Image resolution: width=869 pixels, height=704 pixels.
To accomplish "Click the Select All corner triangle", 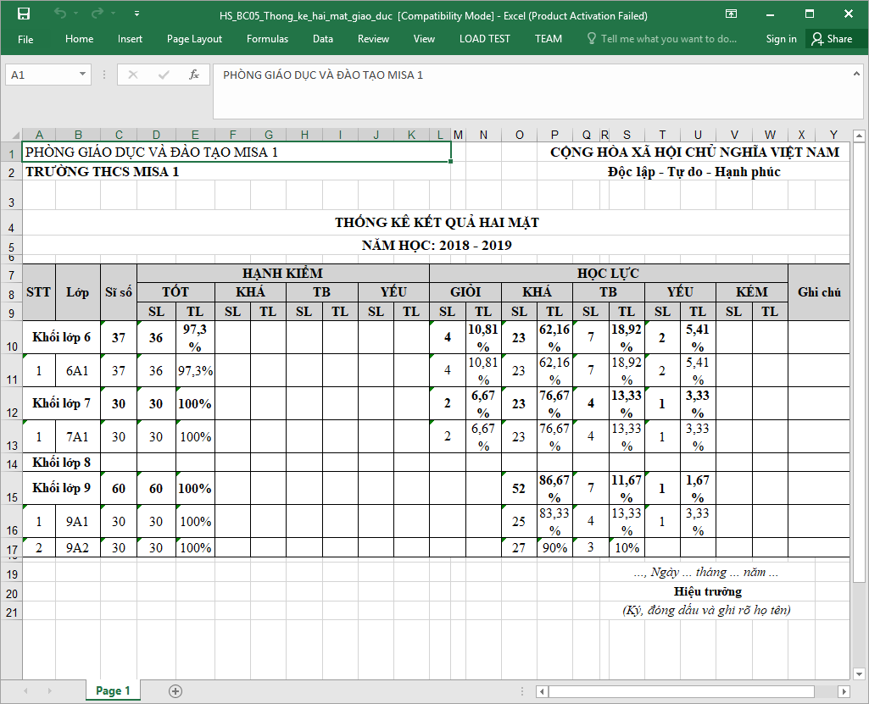I will pyautogui.click(x=11, y=135).
